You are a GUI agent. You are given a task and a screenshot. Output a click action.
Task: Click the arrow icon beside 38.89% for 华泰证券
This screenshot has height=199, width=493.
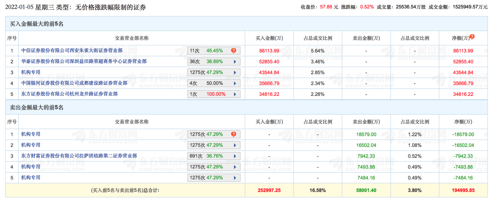[235, 62]
